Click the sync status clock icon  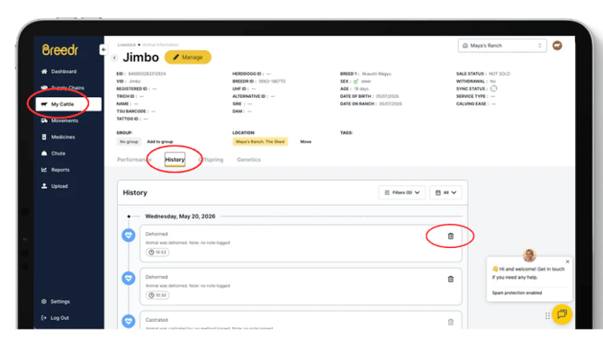(x=494, y=89)
